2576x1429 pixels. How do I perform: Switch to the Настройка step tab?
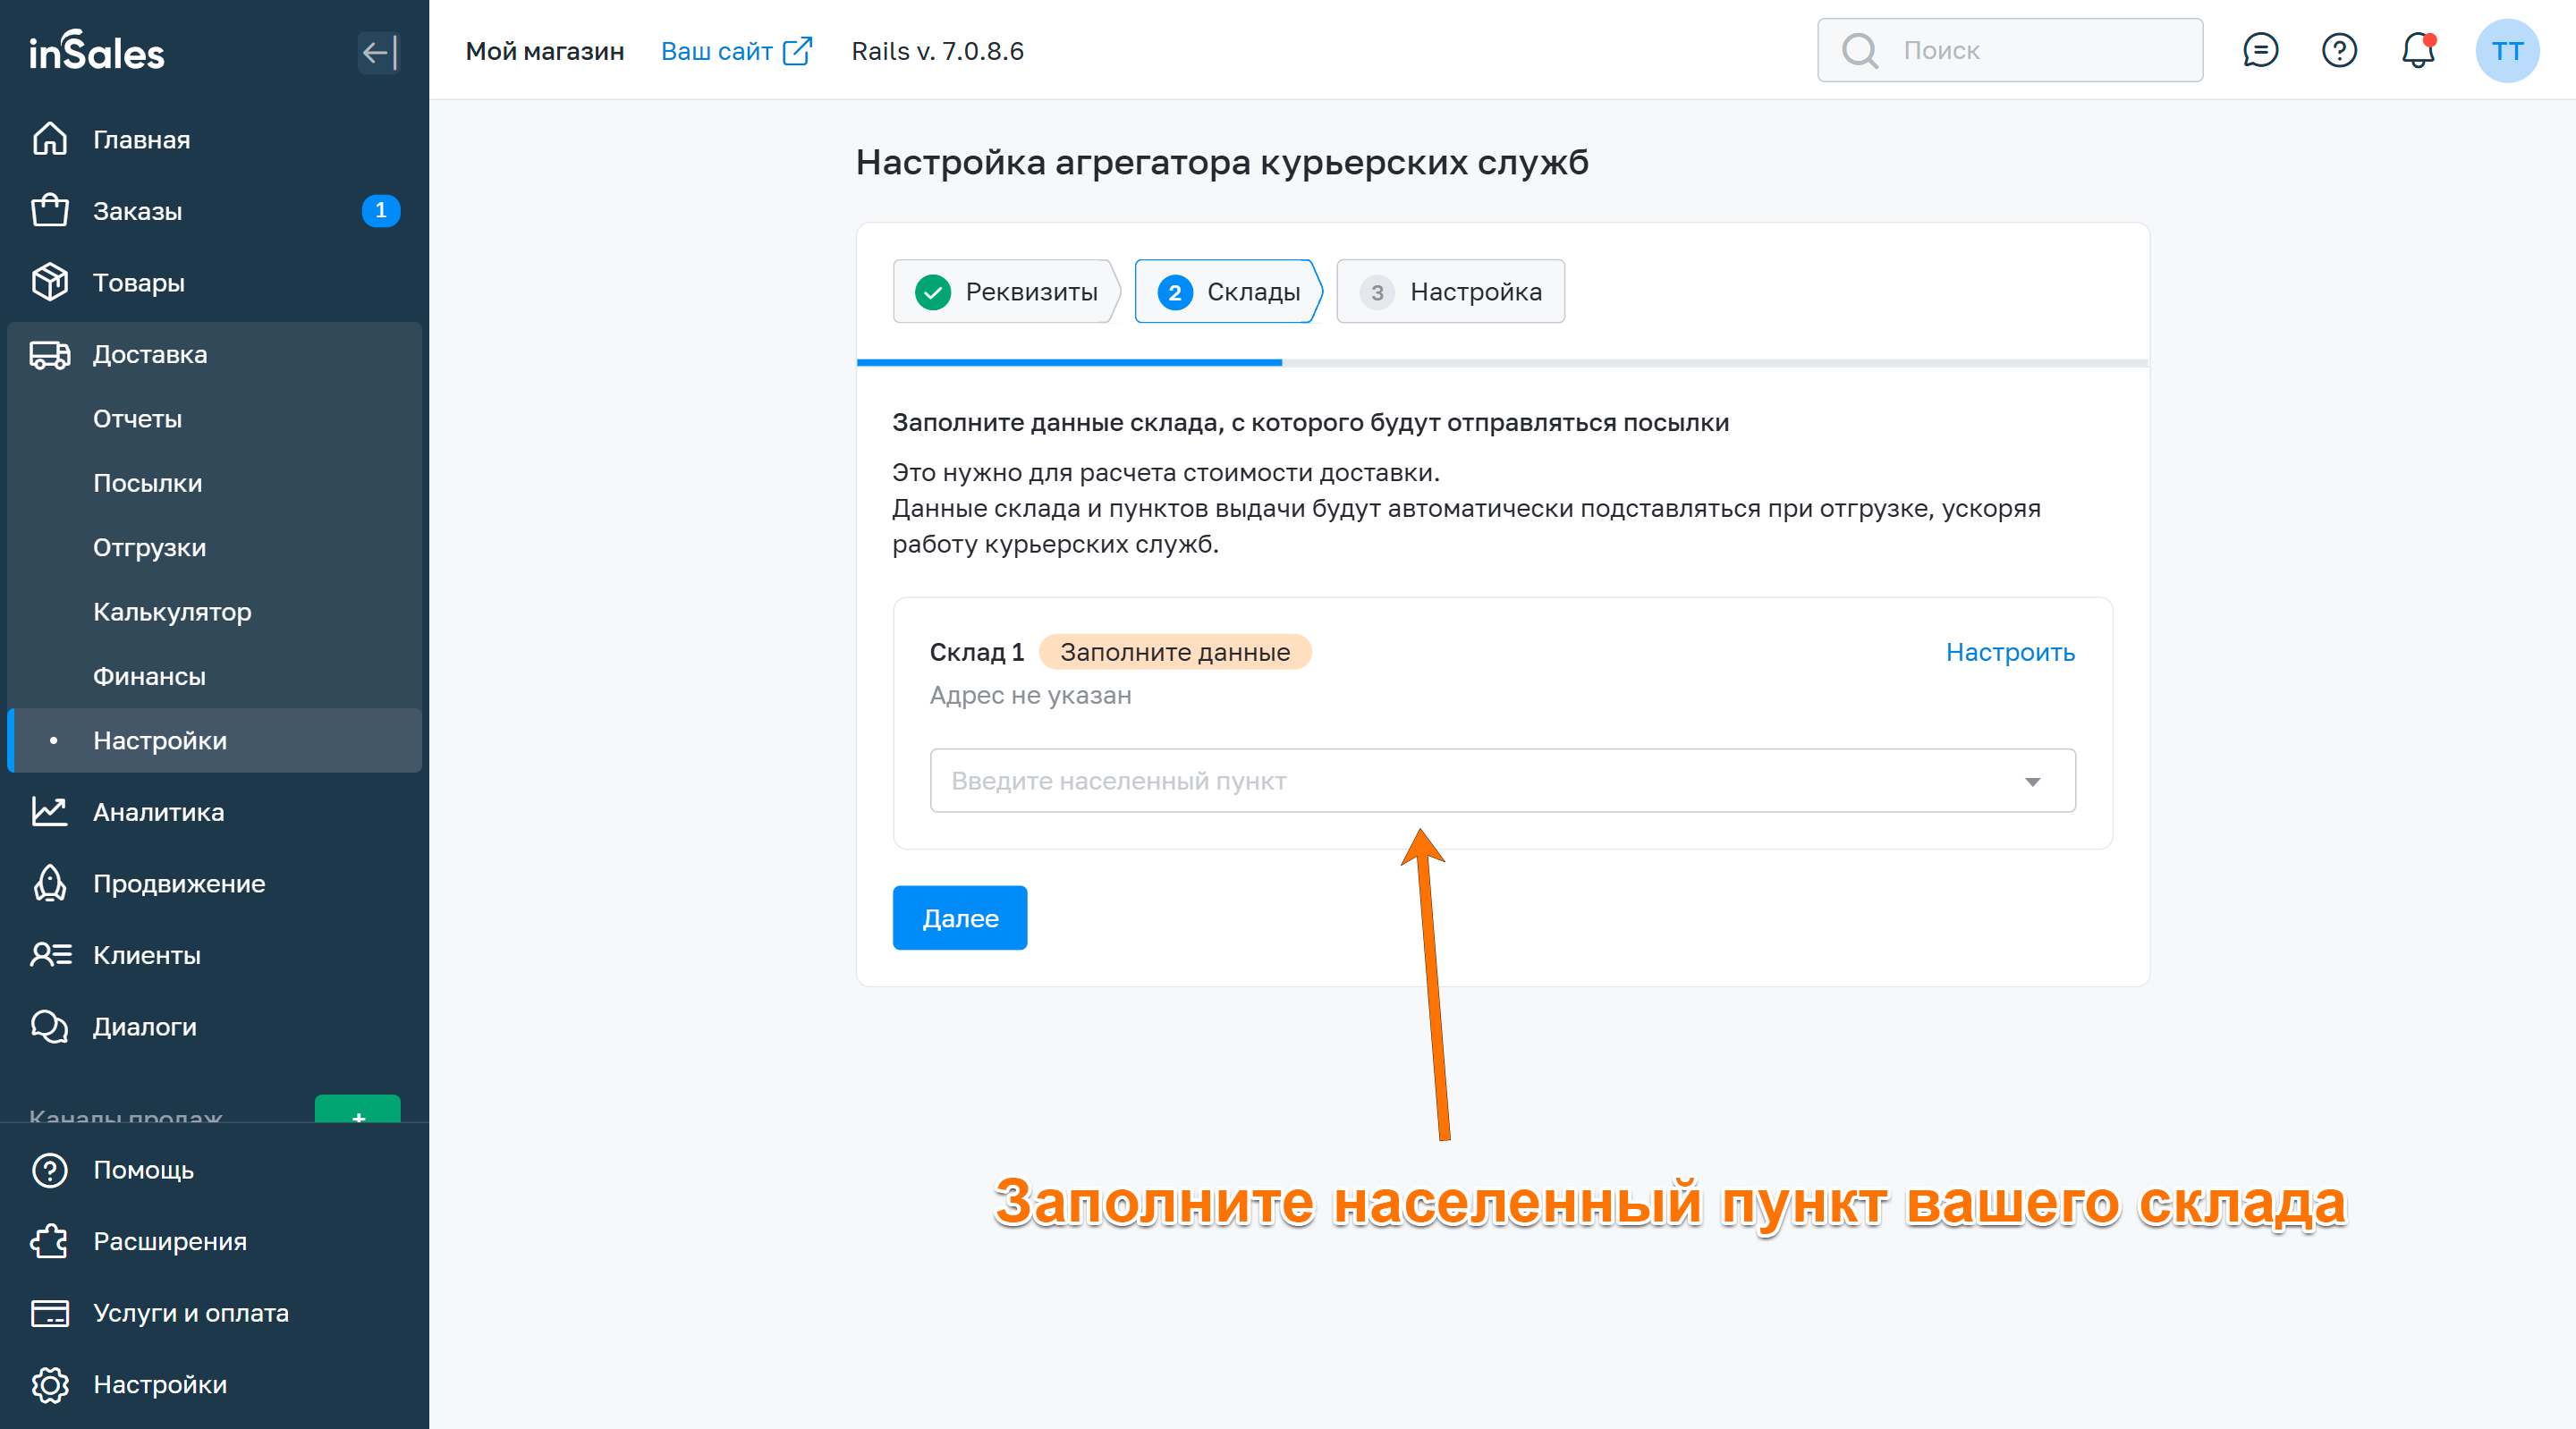(x=1450, y=292)
